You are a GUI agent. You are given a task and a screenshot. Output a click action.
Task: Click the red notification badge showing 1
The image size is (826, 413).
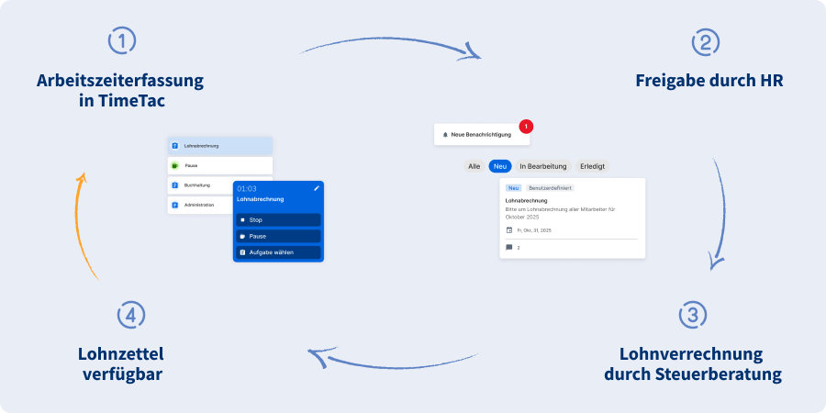[526, 127]
